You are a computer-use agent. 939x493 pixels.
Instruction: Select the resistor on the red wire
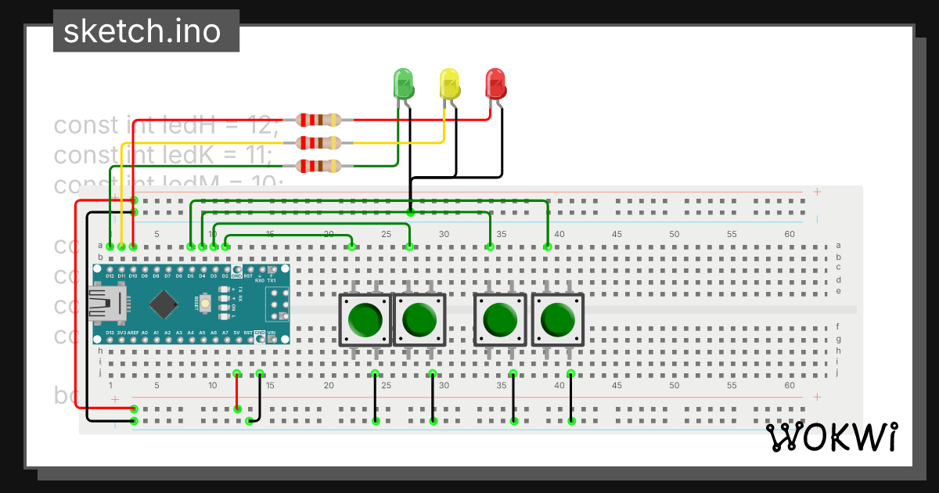(318, 121)
